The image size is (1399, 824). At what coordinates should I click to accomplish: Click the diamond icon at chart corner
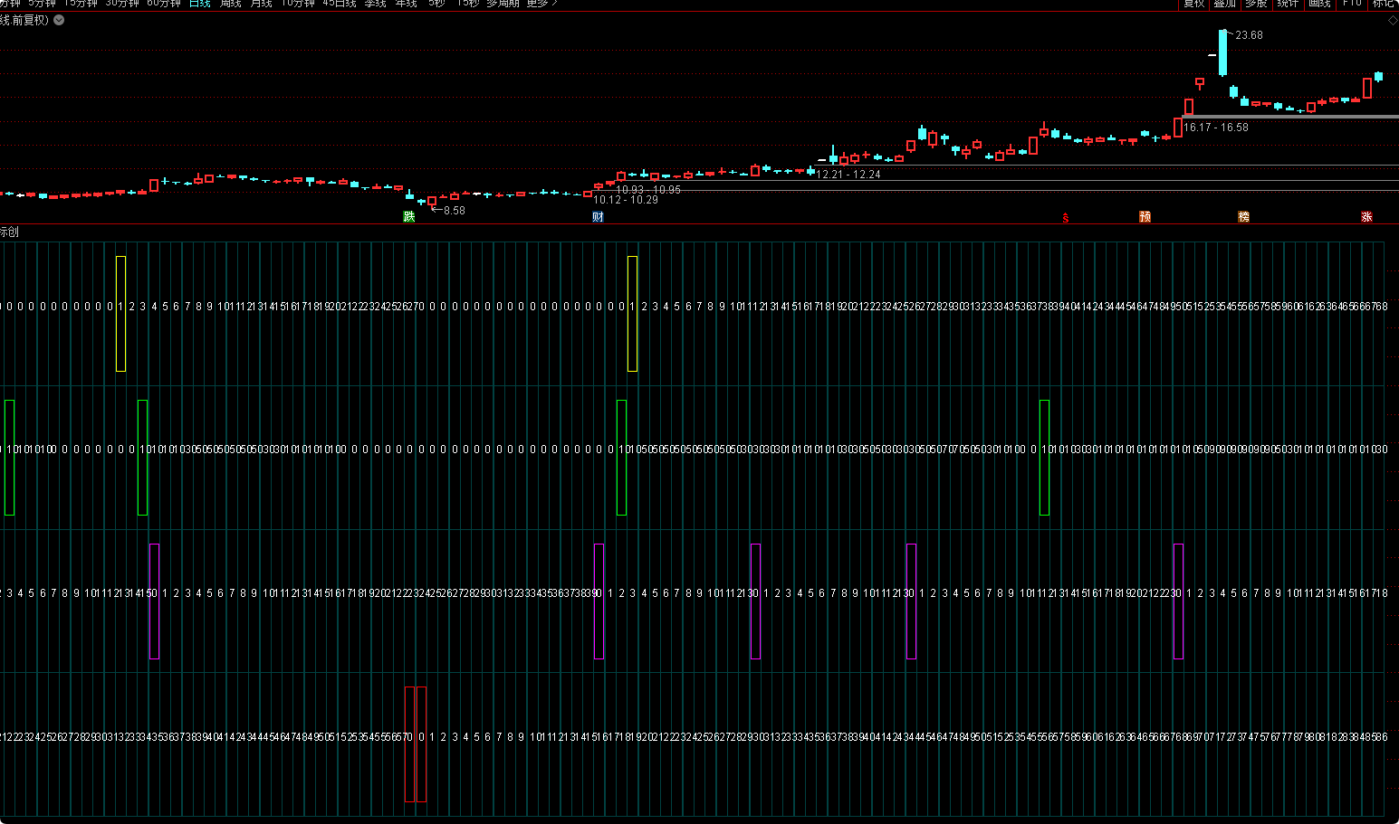click(x=1392, y=21)
